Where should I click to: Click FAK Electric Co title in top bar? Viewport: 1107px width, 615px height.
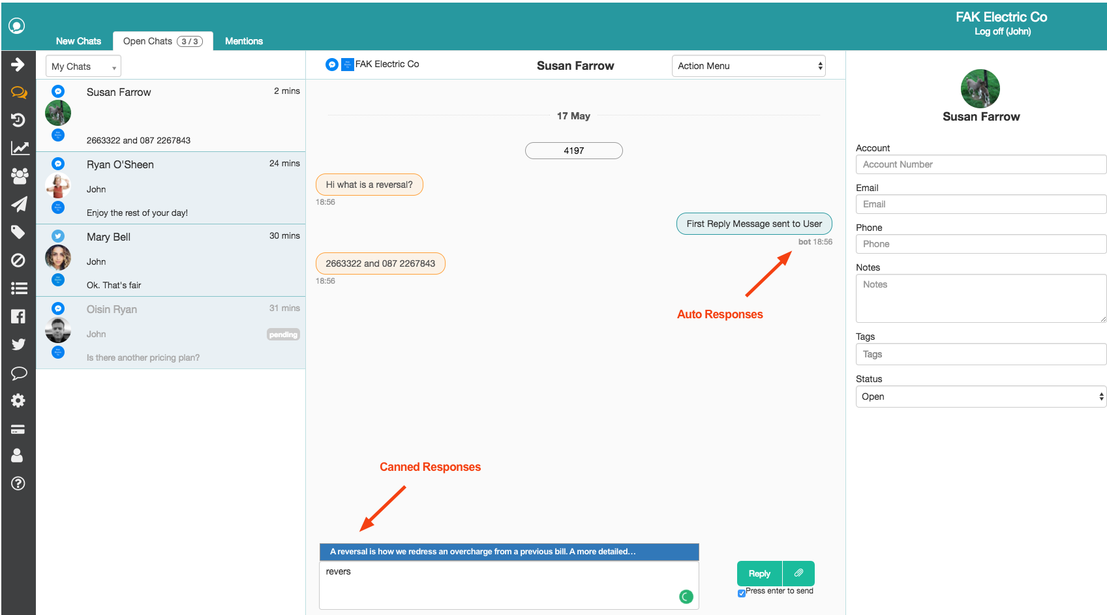tap(1001, 17)
